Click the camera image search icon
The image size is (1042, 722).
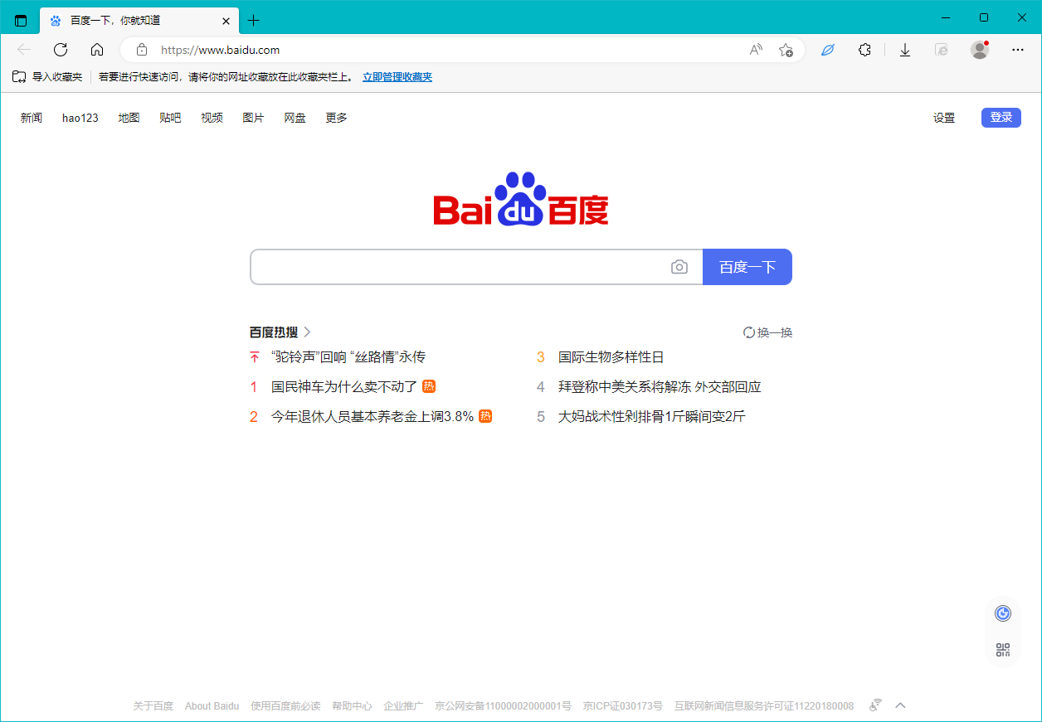[679, 267]
